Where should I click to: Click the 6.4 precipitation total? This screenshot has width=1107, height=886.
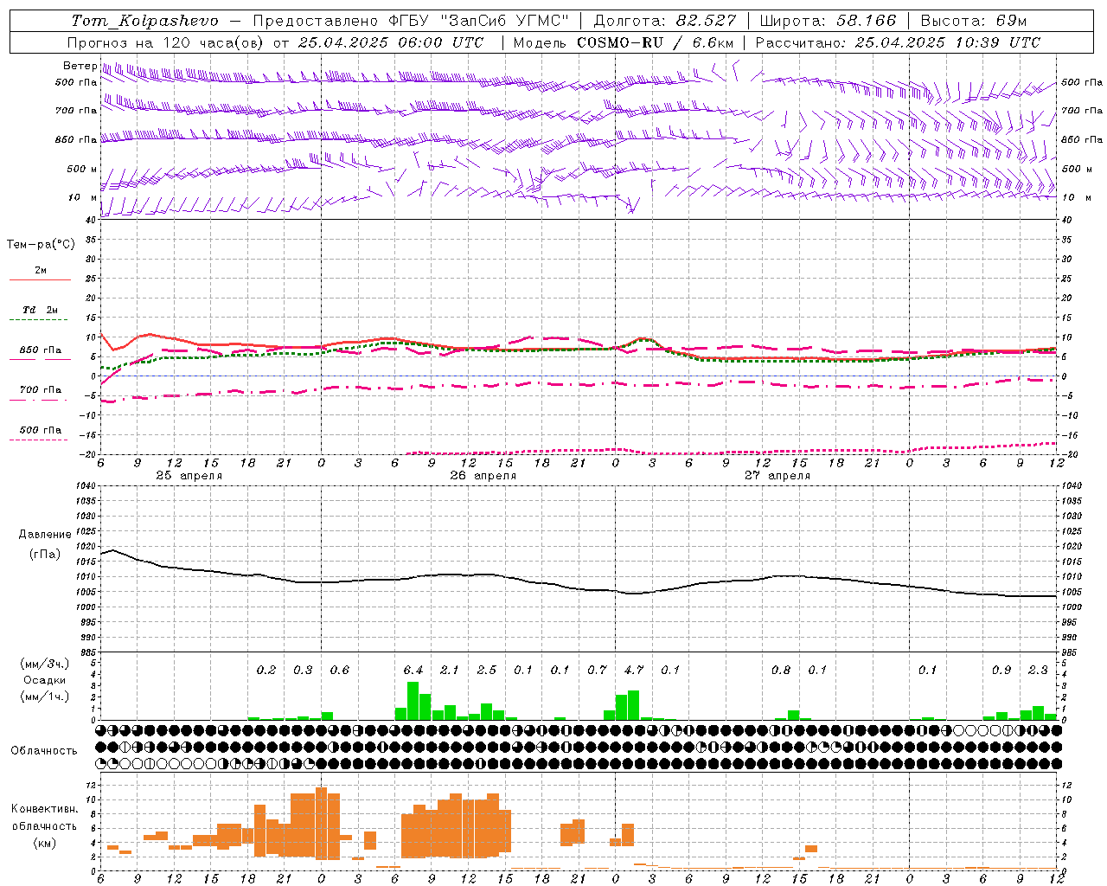click(413, 671)
